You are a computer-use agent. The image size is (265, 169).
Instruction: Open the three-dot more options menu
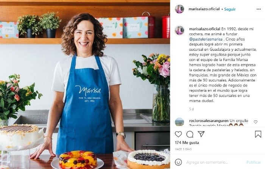coord(259,9)
